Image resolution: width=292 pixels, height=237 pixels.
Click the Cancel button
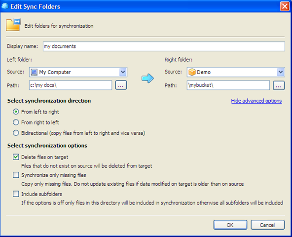pos(267,225)
